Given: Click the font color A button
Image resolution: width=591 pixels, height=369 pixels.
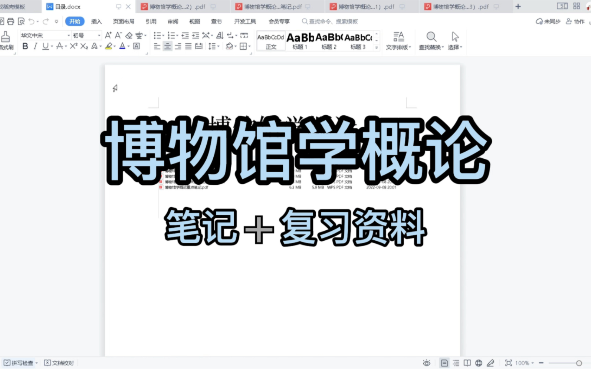Looking at the screenshot, I should (122, 46).
